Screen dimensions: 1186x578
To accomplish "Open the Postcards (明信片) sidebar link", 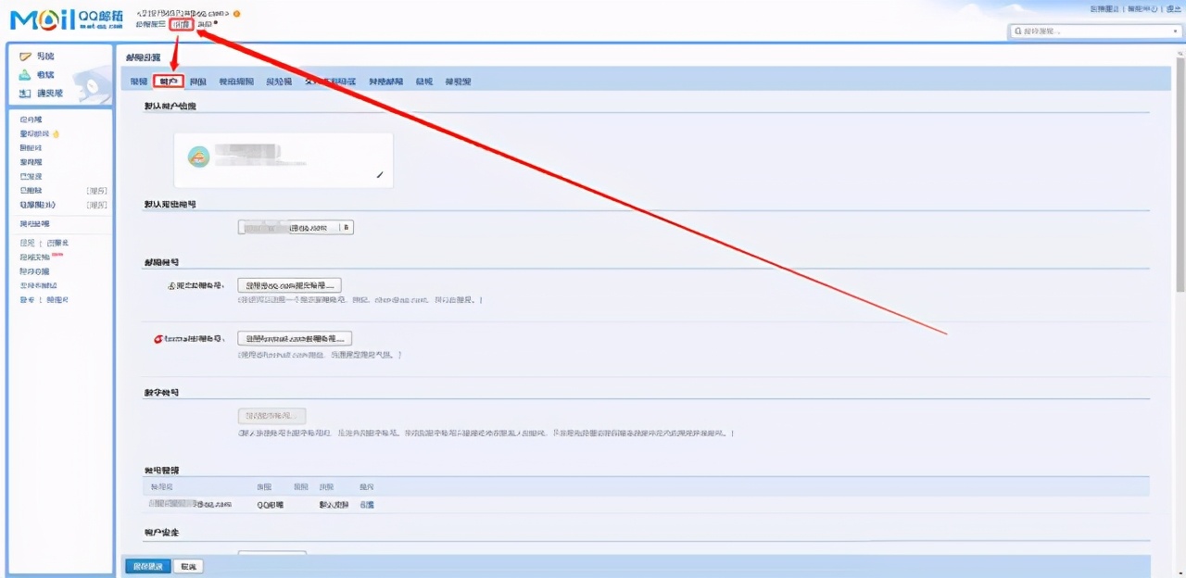I will click(x=57, y=300).
